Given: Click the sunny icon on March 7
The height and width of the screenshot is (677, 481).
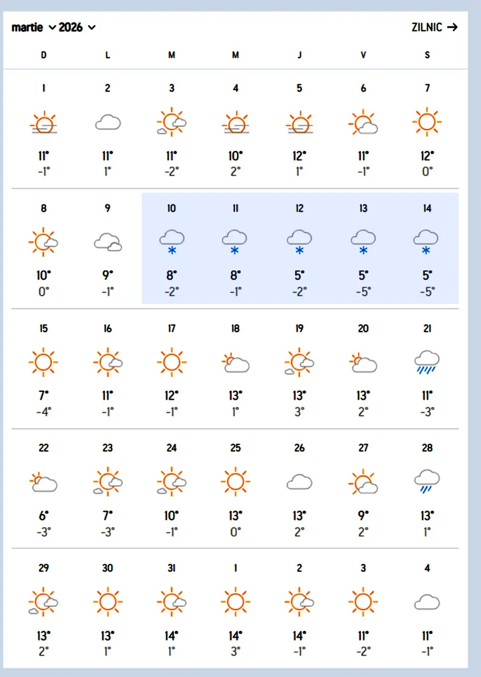Looking at the screenshot, I should [427, 123].
